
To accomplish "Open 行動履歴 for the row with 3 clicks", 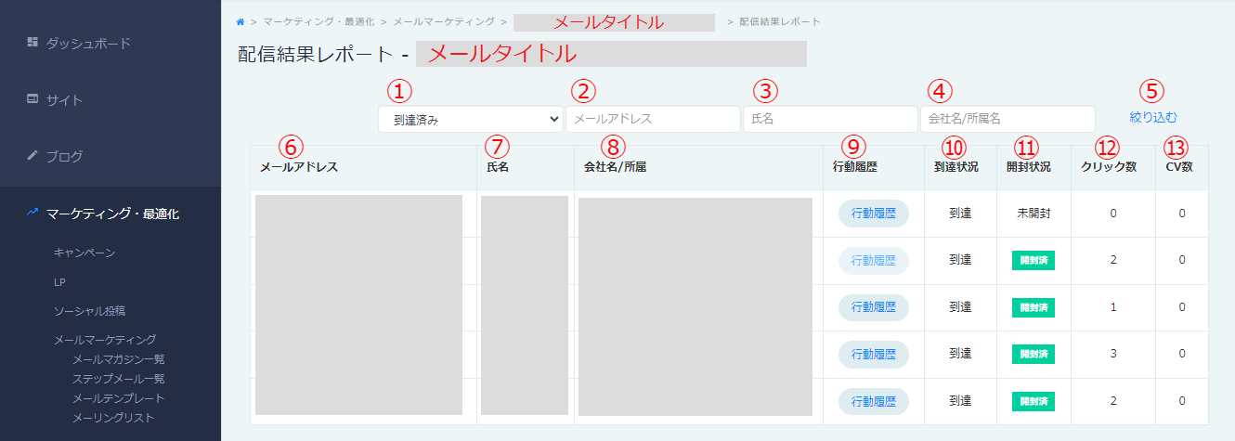I will click(874, 355).
